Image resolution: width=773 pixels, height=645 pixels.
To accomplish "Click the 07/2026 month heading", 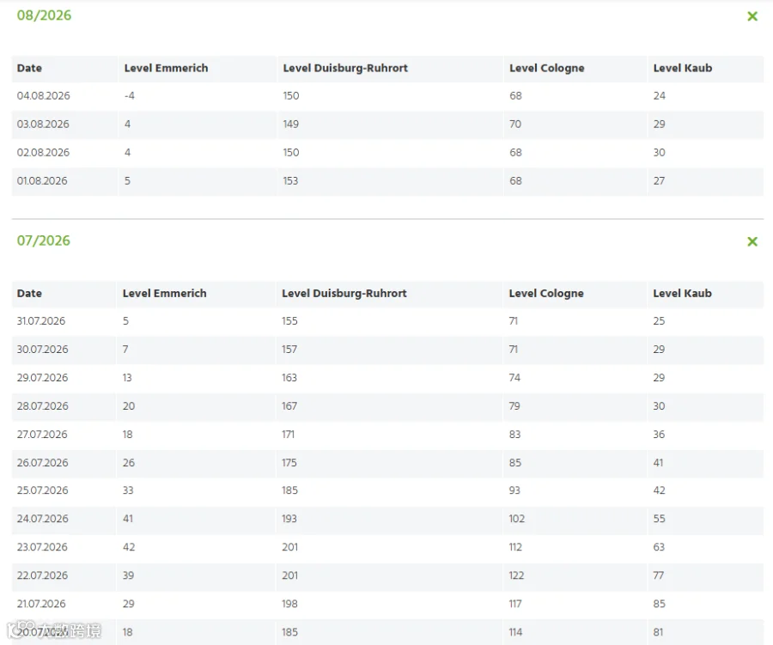I will click(x=44, y=240).
